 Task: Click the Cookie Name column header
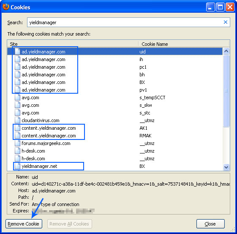point(184,44)
